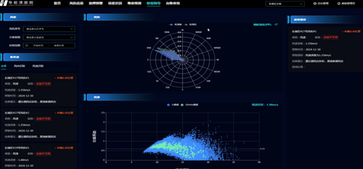
Task: Click the 功率系数 y-axis label
Action: (95, 137)
